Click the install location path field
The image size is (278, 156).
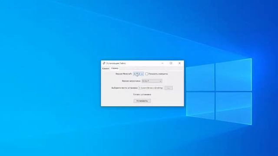pos(151,88)
